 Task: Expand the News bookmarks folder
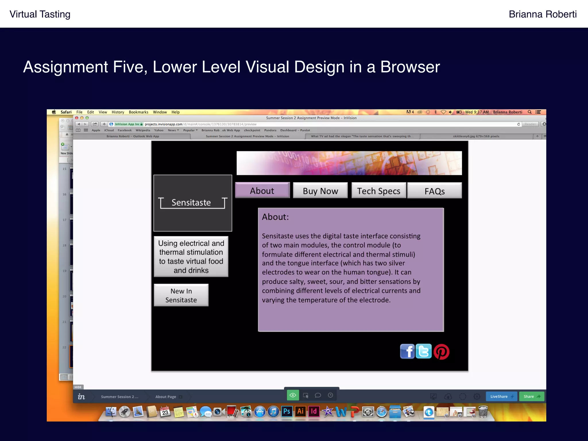(173, 130)
